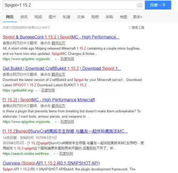The width and height of the screenshot is (178, 173).
Task: Expand the dropdown arrow beside the search.mcbbs.net URL
Action: click(x=54, y=154)
